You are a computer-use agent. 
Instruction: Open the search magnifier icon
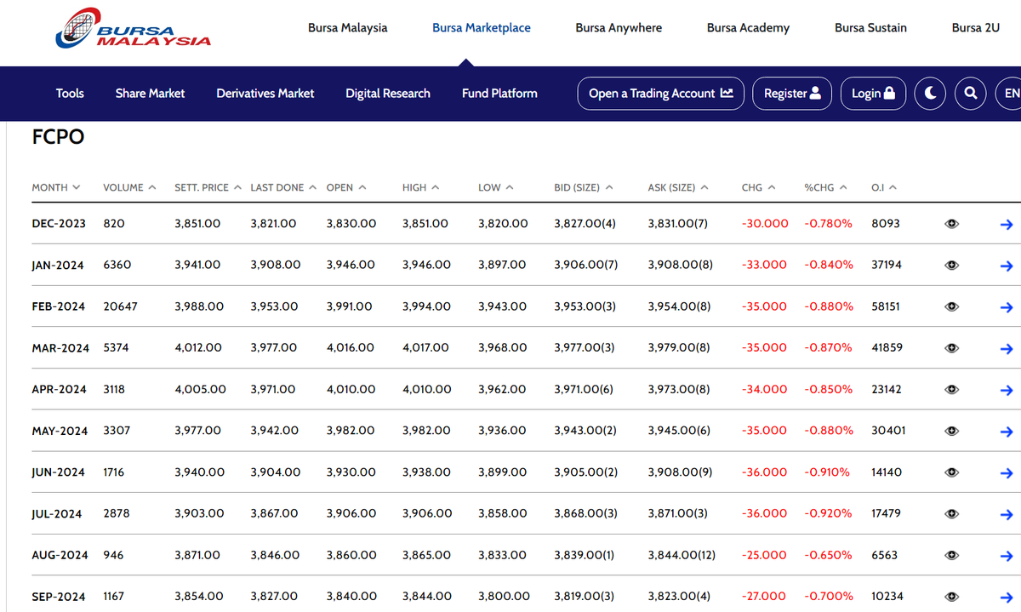[x=971, y=94]
